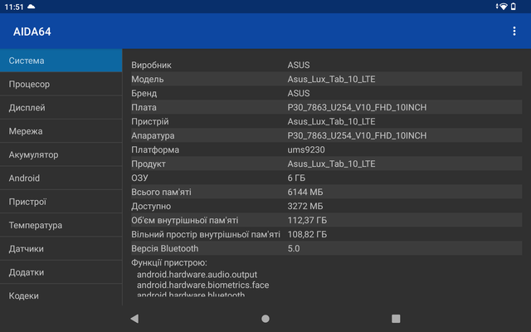
Task: Select the Модель row value Asus_Lux_Tab_10_LTE
Action: [331, 79]
